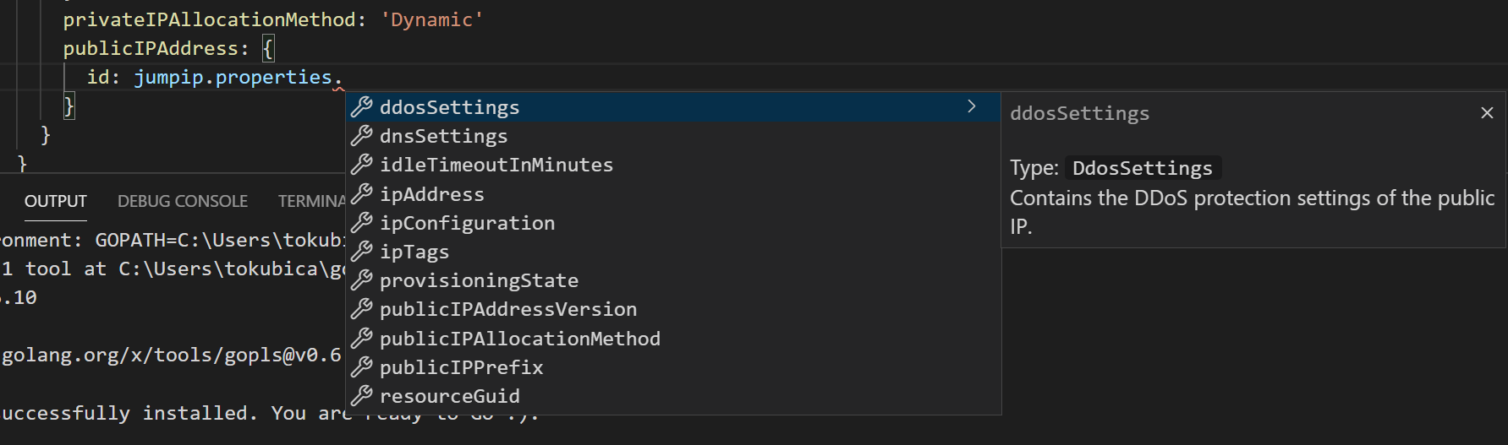
Task: Click the wrench icon beside ddosSettings
Action: click(362, 107)
